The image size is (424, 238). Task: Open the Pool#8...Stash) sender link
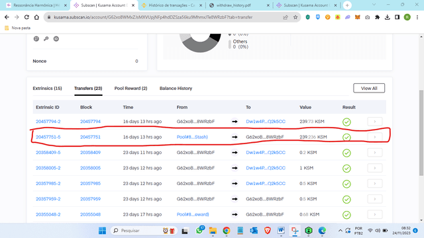click(192, 137)
